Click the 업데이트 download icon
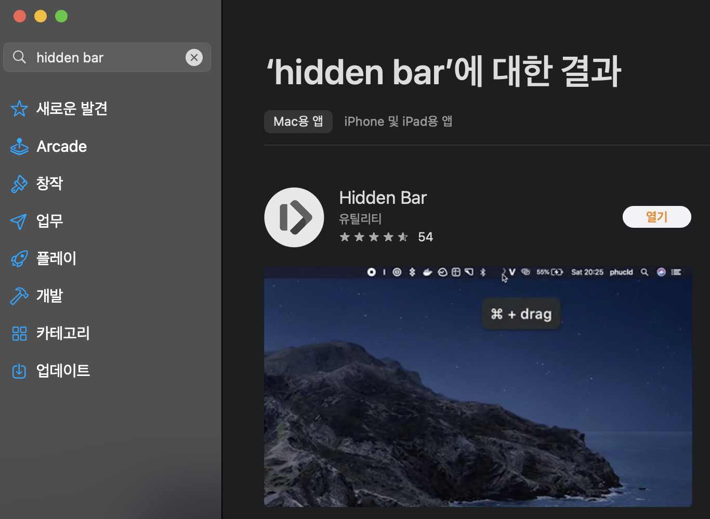 tap(19, 371)
